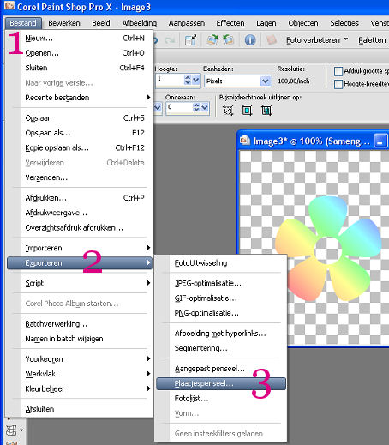This screenshot has height=445, width=389.
Task: Rotate the image right with the toolbar icon
Action: 212,40
